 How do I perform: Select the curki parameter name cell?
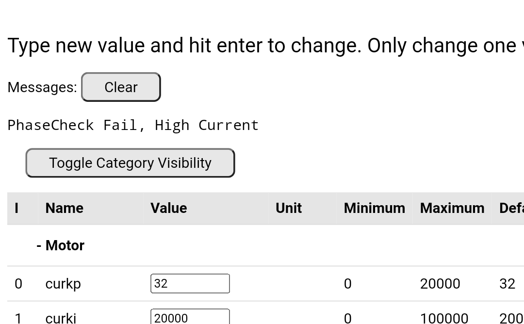[x=61, y=318]
